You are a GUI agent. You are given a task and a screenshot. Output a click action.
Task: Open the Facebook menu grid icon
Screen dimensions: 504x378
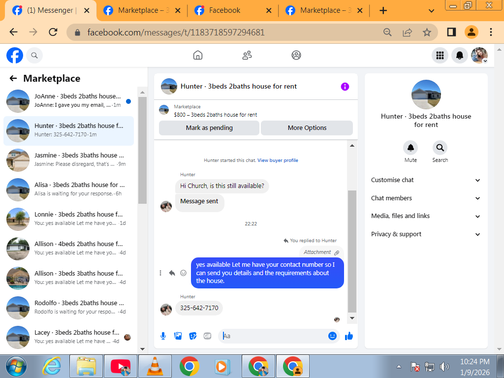pyautogui.click(x=440, y=55)
